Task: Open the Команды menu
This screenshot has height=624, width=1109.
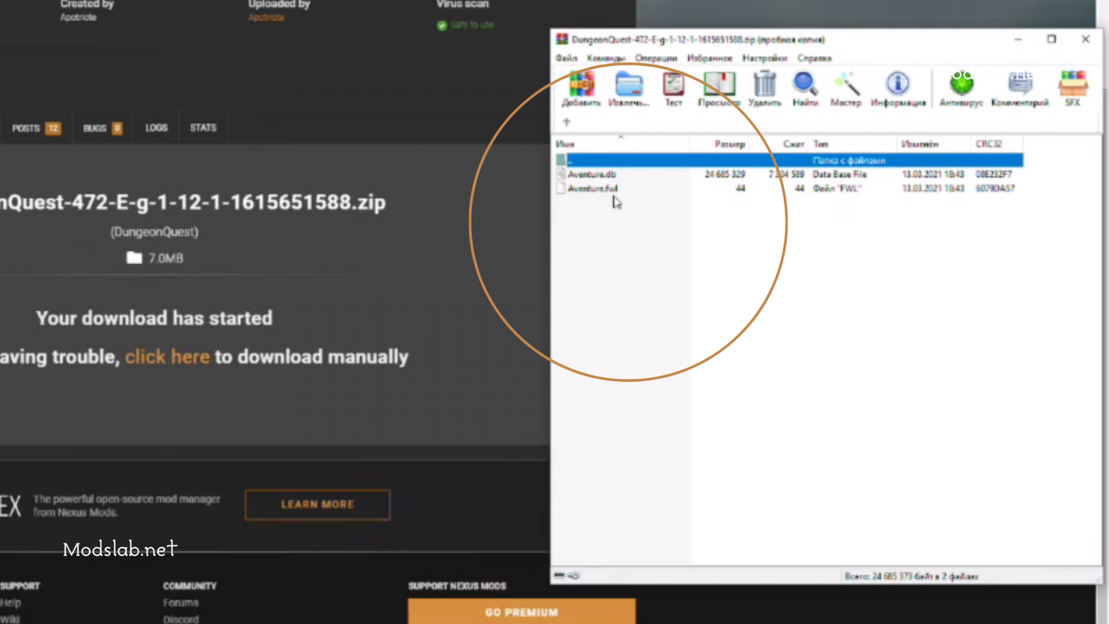Action: 606,58
